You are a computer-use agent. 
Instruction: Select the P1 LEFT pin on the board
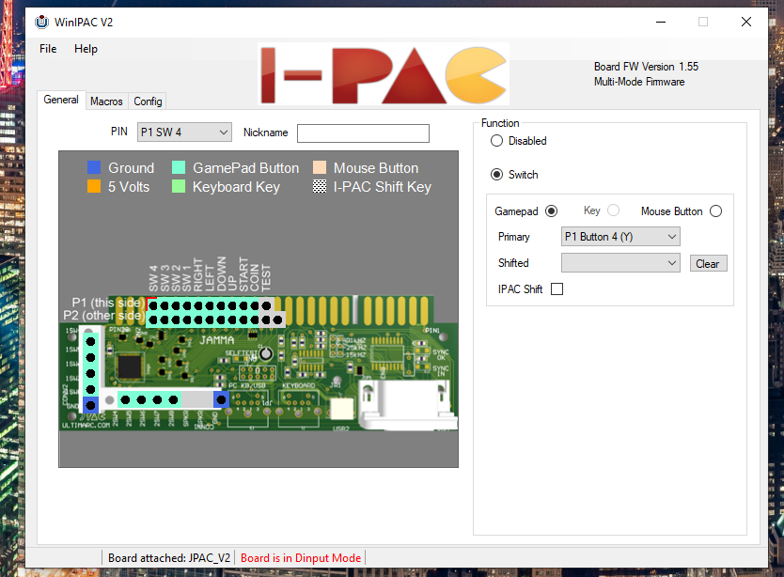pyautogui.click(x=210, y=305)
